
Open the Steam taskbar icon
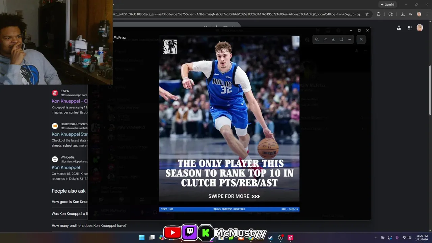point(270,238)
